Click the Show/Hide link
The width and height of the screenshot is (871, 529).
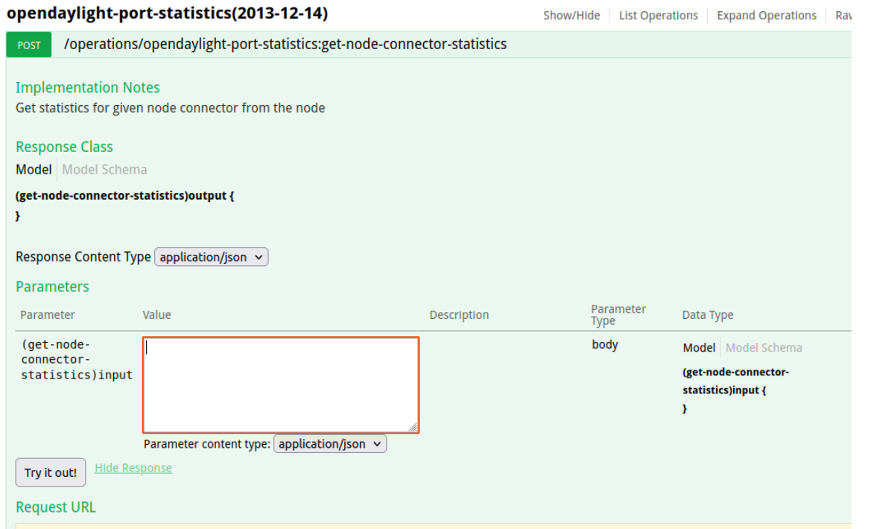point(571,16)
